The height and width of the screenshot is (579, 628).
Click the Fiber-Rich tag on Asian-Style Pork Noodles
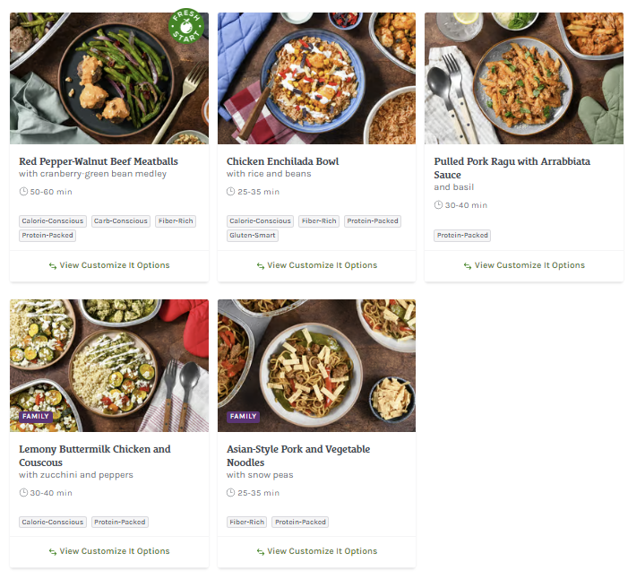246,523
